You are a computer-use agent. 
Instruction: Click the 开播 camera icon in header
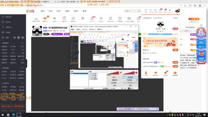(x=155, y=10)
